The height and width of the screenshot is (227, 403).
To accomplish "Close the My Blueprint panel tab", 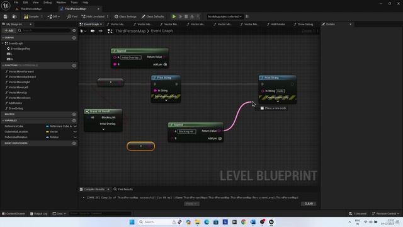I will coord(31,24).
